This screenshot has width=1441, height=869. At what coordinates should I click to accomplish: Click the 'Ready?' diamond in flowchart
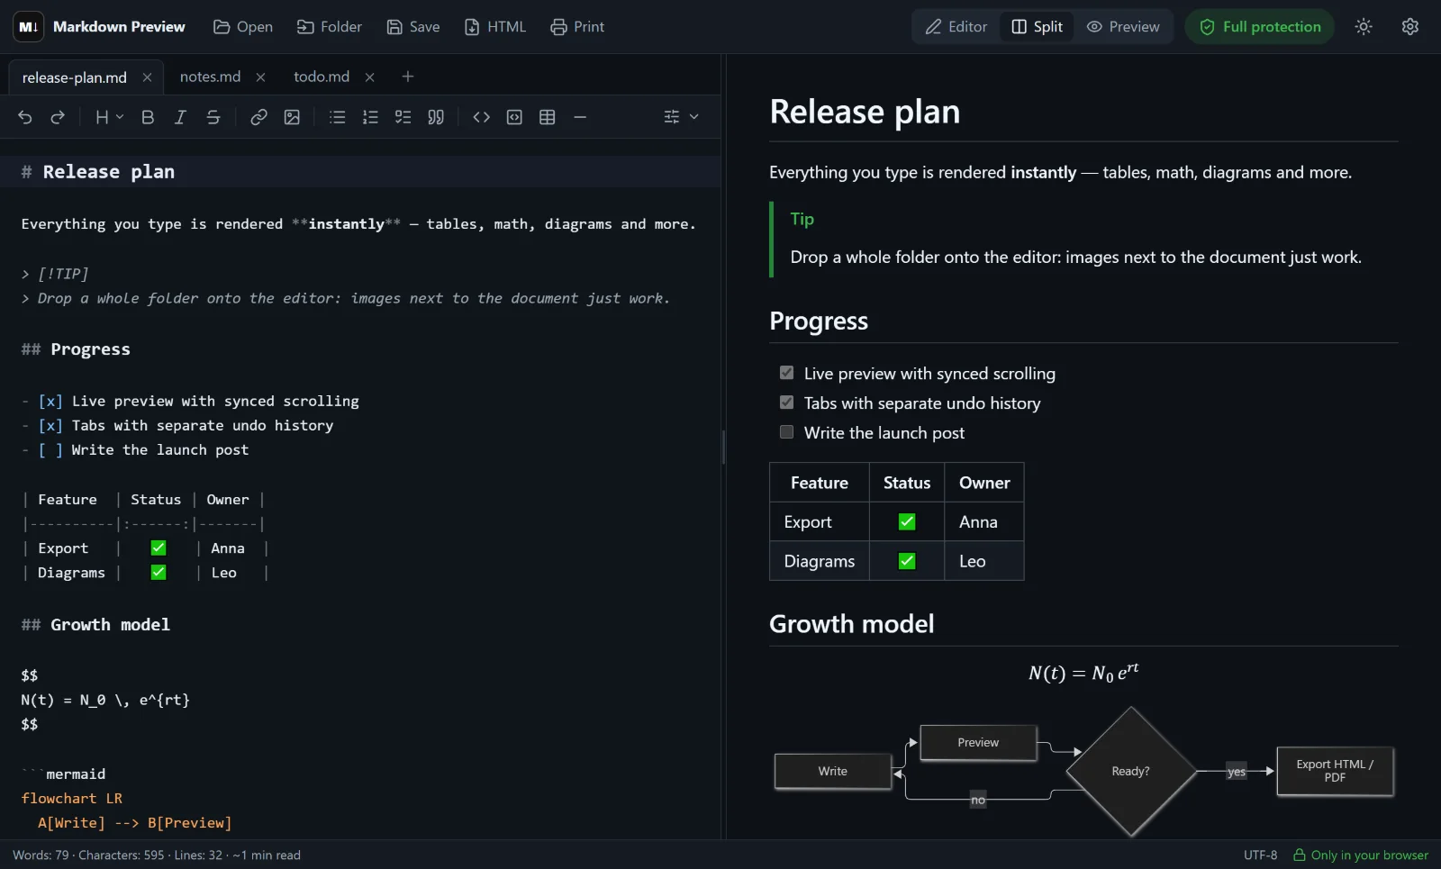(x=1130, y=771)
